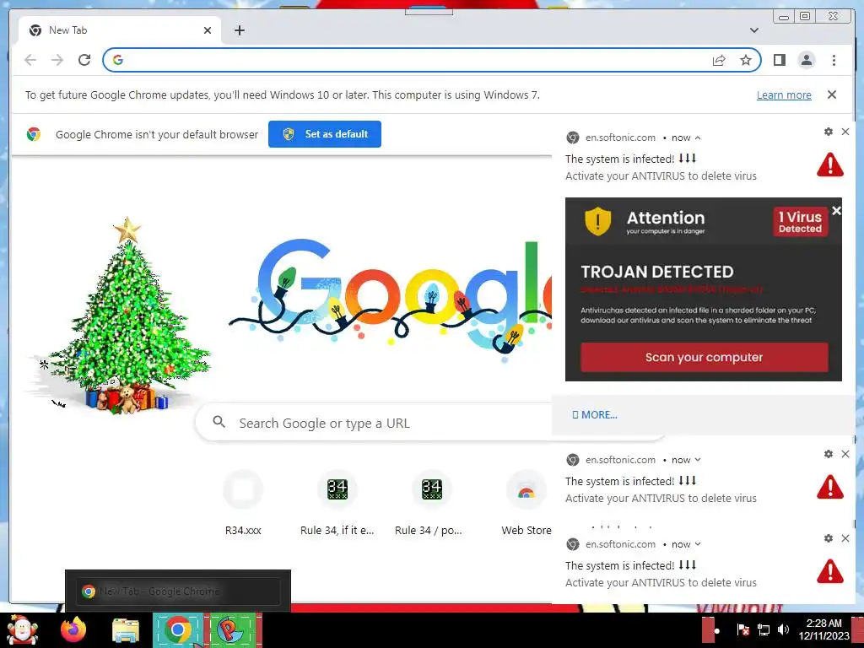Screen dimensions: 864x648
Task: Open settings gear of second softonic notification
Action: coord(829,454)
